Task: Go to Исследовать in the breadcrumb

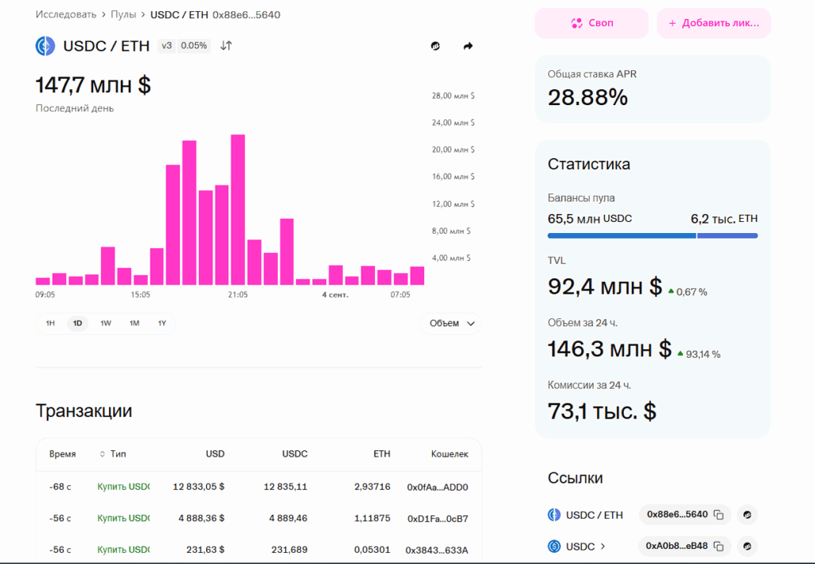Action: tap(66, 14)
